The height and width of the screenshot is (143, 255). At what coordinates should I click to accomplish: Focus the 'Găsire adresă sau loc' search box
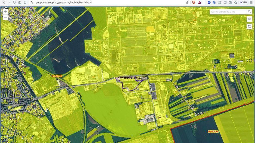tap(228, 12)
